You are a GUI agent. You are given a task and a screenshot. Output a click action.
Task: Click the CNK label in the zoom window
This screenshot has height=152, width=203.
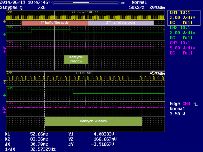[x=10, y=73]
